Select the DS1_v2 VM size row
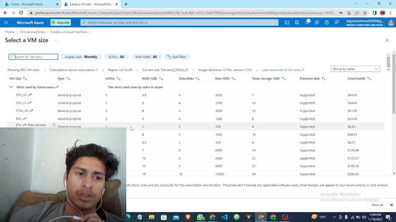Image resolution: width=396 pixels, height=222 pixels. [196, 95]
